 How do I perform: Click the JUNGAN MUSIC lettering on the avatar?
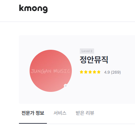(x=51, y=71)
